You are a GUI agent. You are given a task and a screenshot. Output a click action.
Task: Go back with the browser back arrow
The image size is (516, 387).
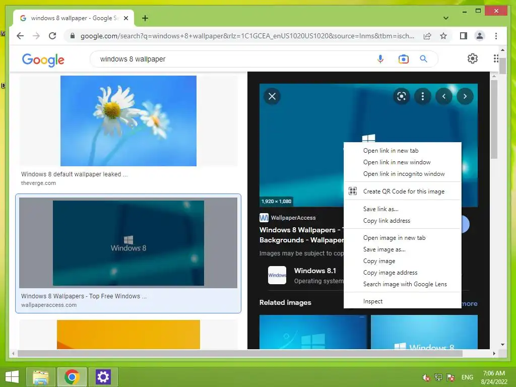click(20, 36)
